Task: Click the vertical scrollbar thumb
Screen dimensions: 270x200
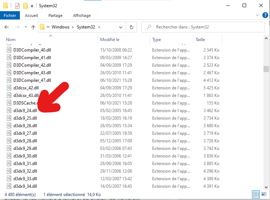Action: (266, 69)
